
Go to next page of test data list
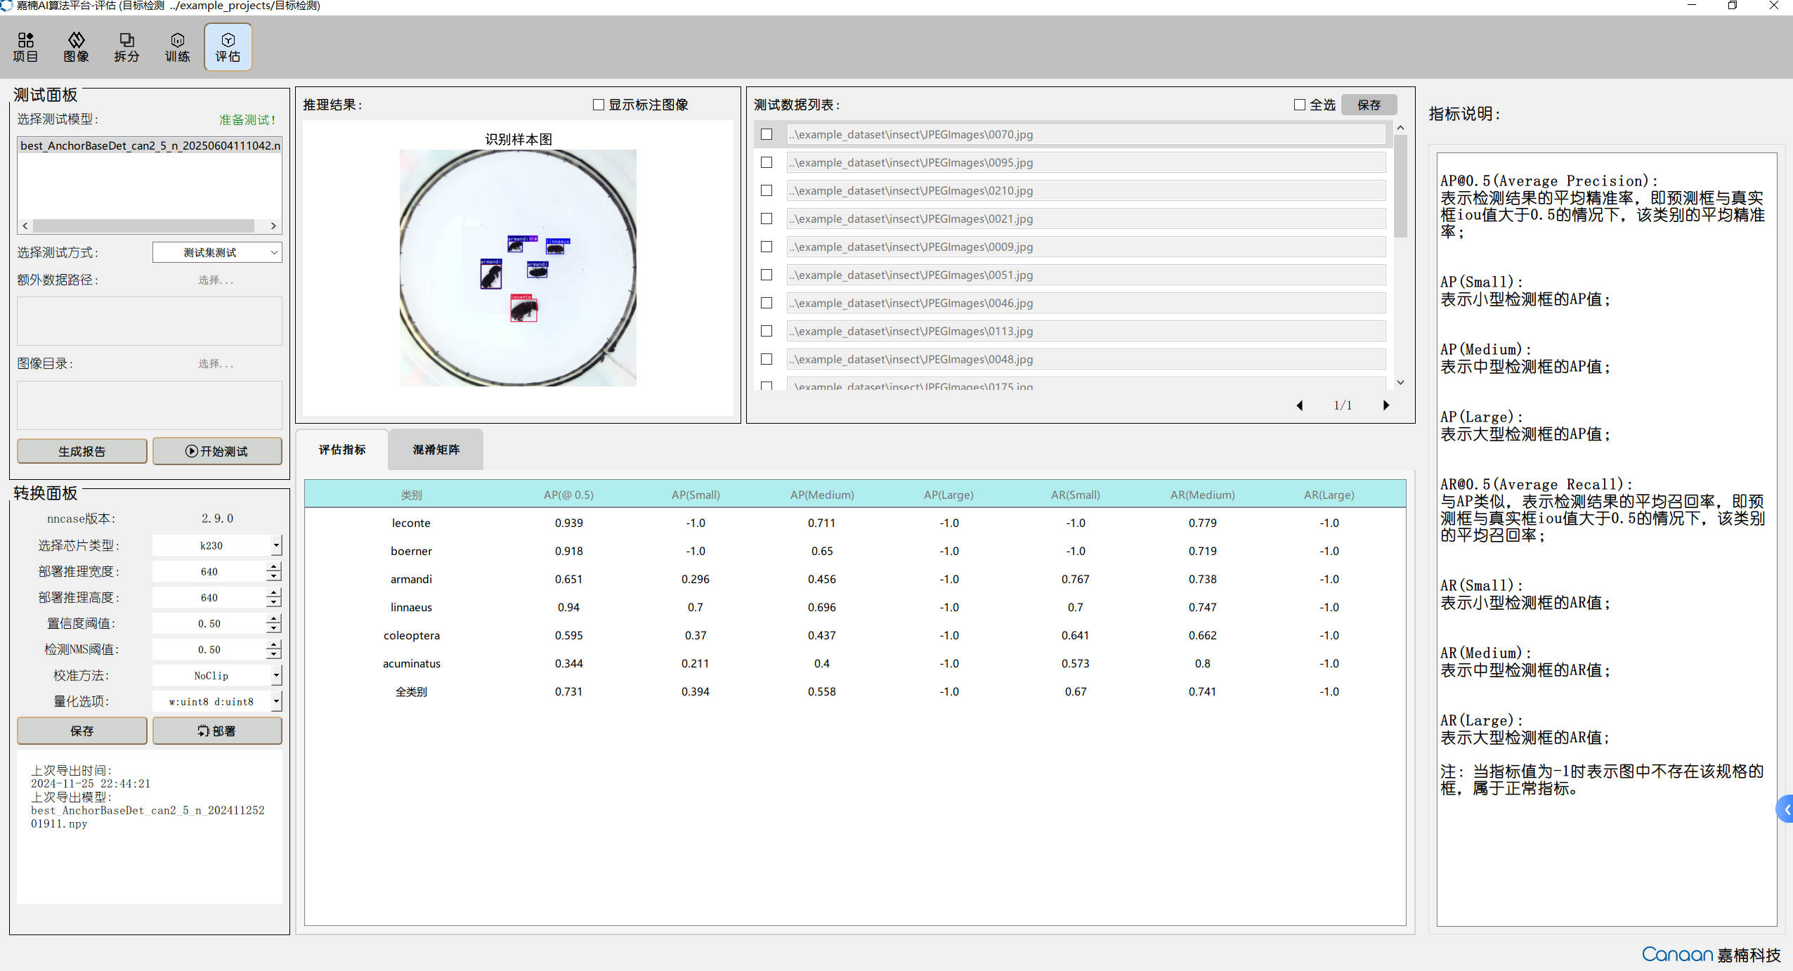point(1385,405)
